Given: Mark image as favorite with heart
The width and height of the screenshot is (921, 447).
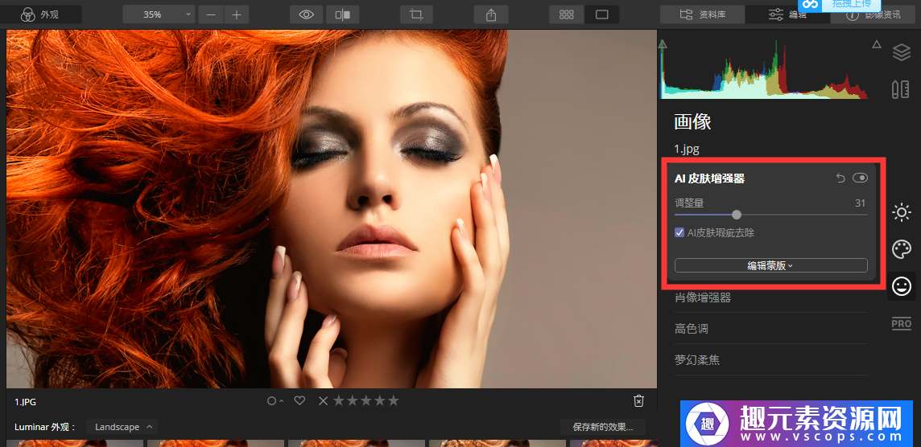Looking at the screenshot, I should point(299,400).
